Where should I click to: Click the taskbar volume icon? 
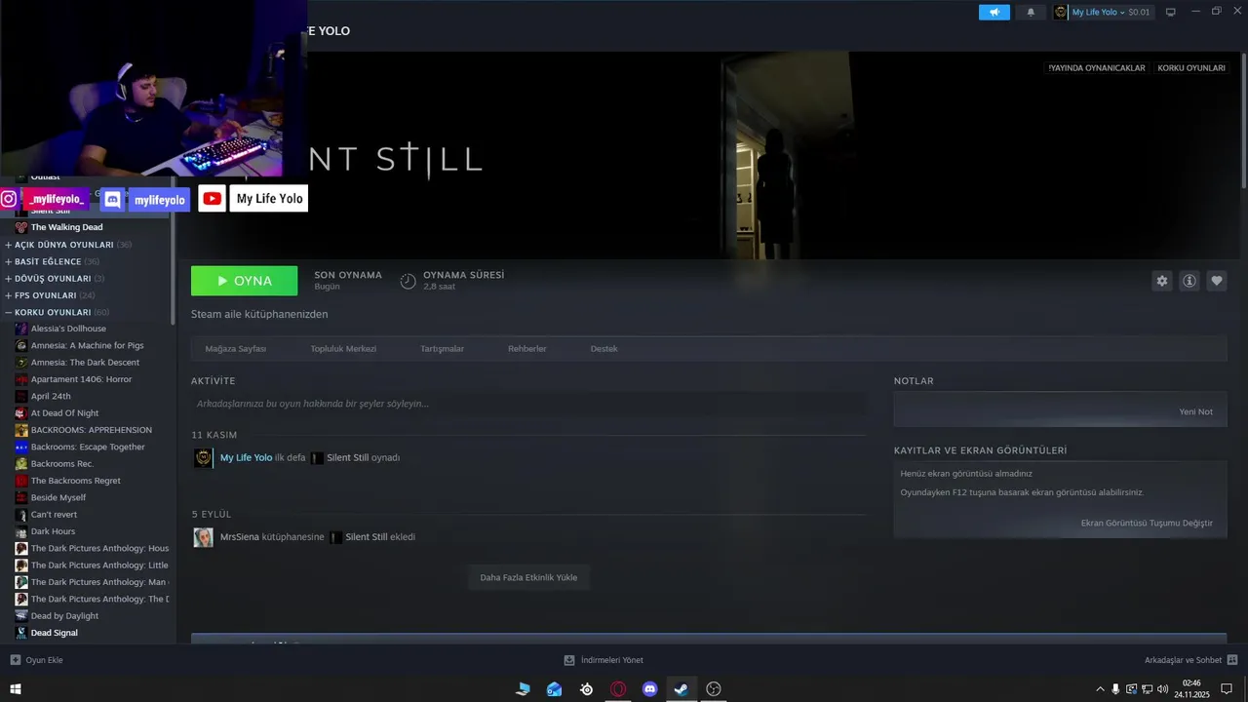(1162, 689)
